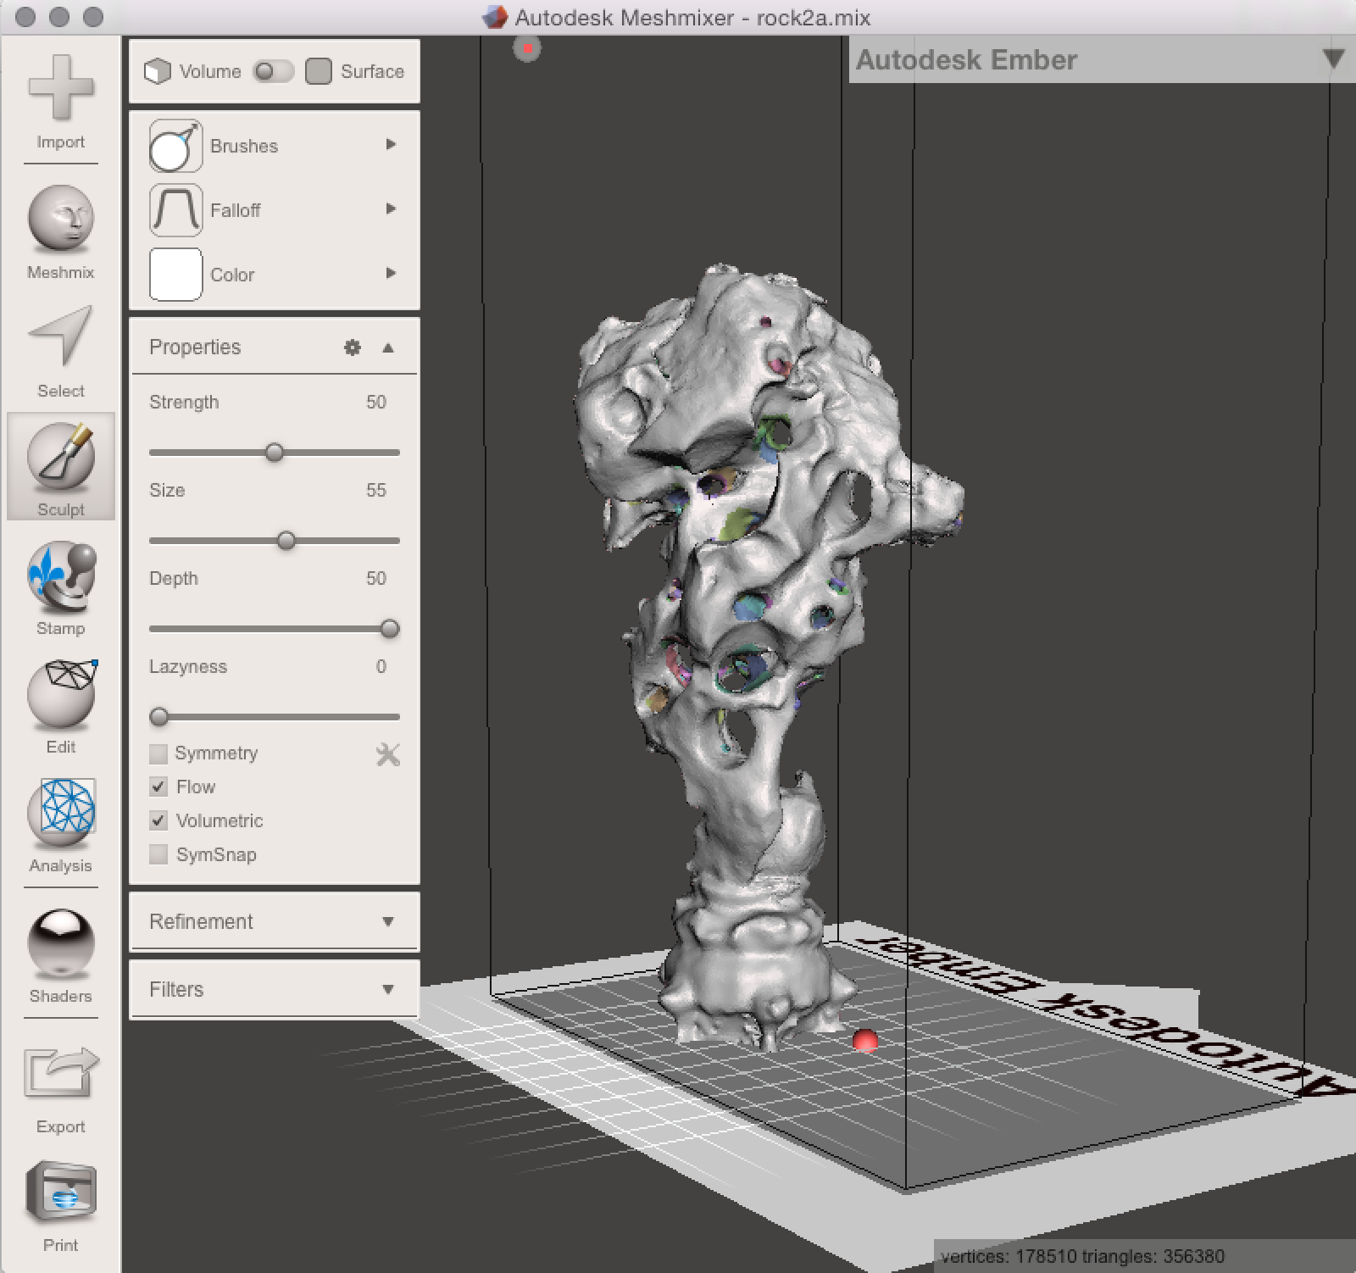Click the vertices and triangles status text

coord(1082,1256)
